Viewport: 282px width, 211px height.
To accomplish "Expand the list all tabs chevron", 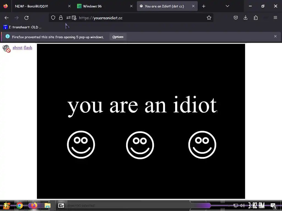I will click(227, 6).
